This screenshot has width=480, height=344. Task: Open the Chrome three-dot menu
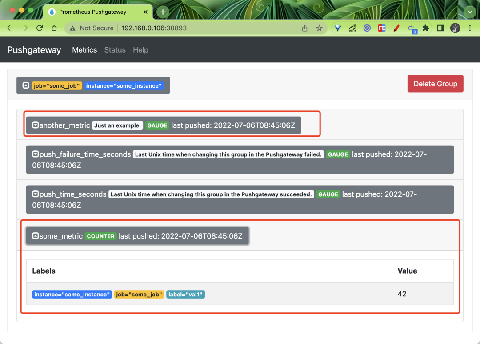coord(470,28)
